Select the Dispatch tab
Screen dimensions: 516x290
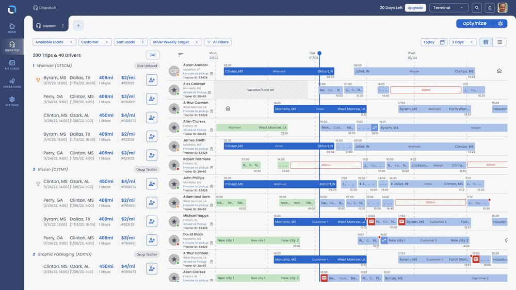pos(46,26)
